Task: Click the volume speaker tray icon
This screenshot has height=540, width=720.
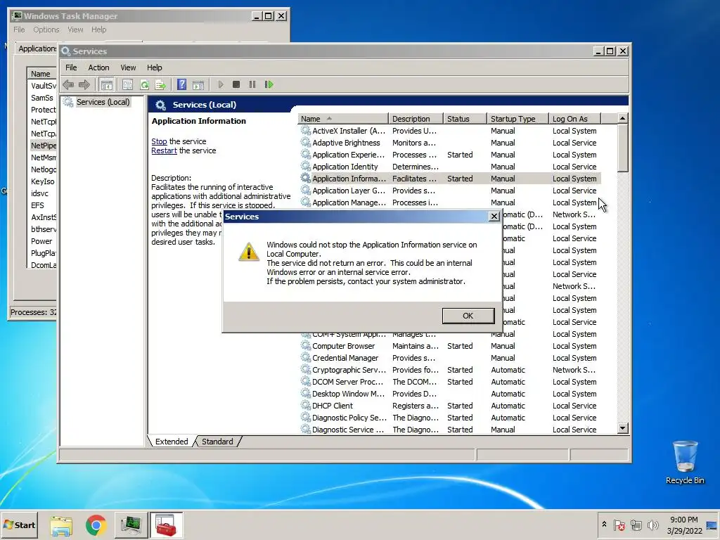Action: click(x=652, y=525)
